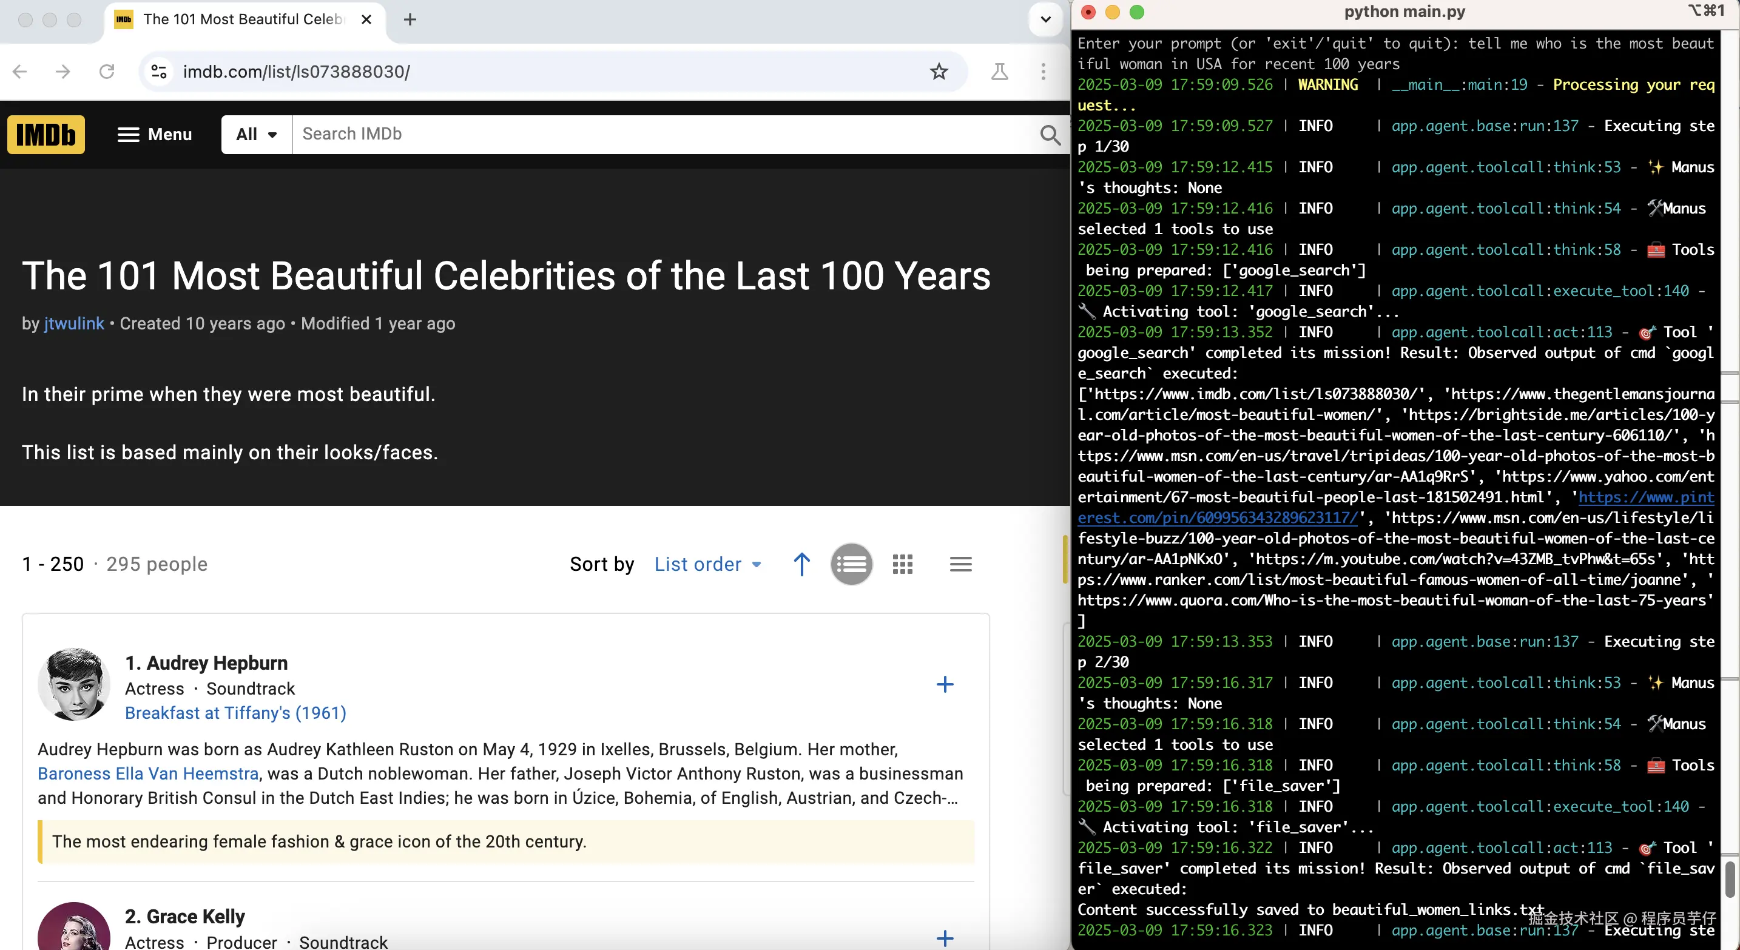Bookmark this page with the star icon
Screen dimensions: 1740x950
(x=939, y=72)
